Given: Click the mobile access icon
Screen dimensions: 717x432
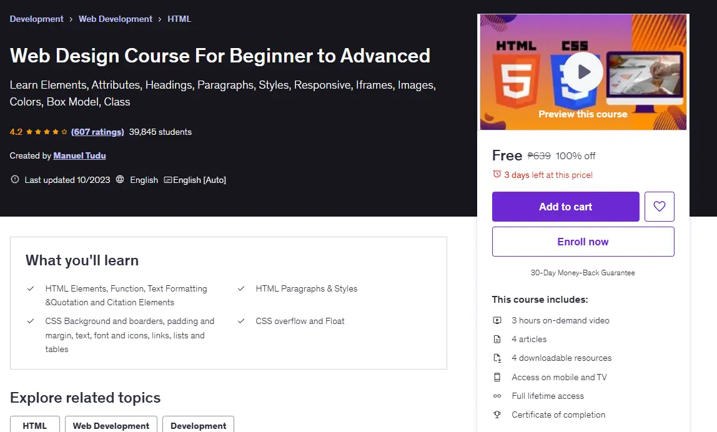Looking at the screenshot, I should pos(497,377).
